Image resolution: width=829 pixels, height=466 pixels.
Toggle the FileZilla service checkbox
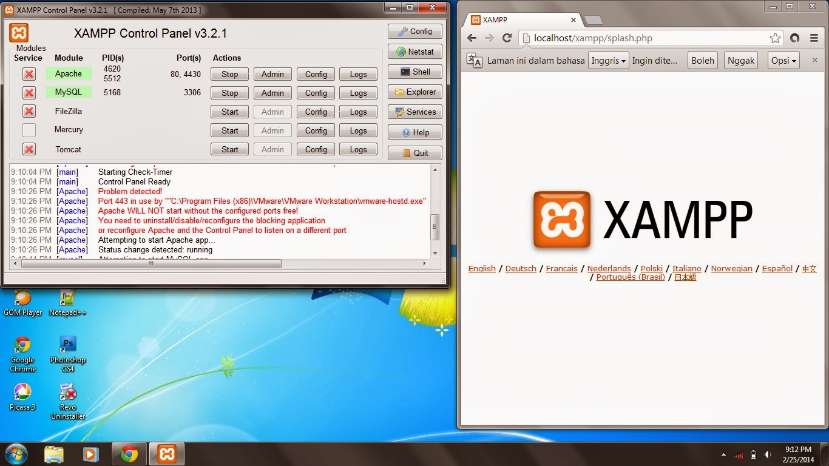click(x=29, y=111)
